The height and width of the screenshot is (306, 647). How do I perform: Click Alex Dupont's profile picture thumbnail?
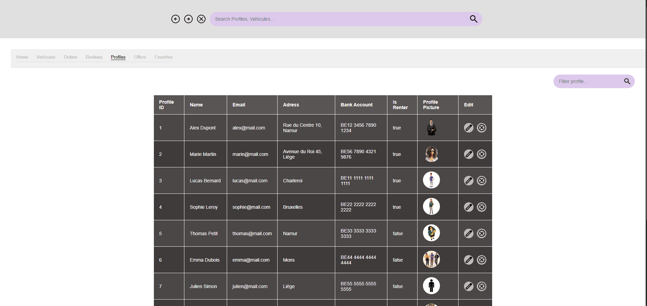coord(431,128)
